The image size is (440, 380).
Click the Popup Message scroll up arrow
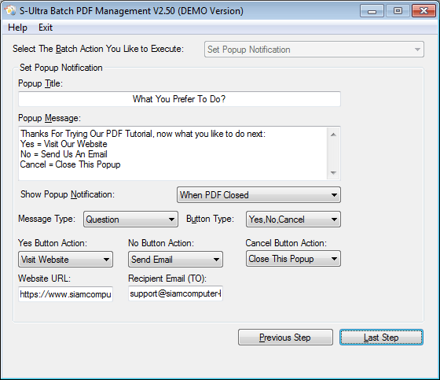[333, 135]
